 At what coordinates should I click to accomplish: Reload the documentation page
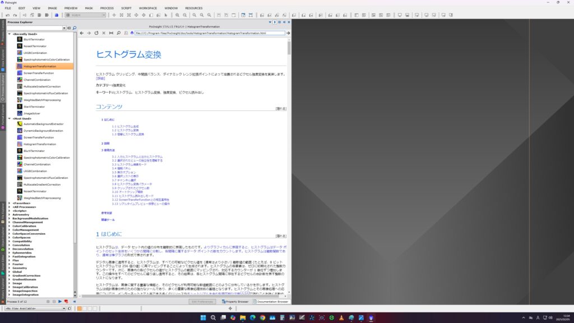tap(96, 33)
